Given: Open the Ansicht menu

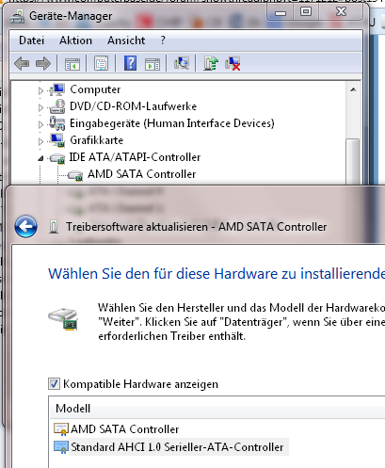Looking at the screenshot, I should click(126, 40).
